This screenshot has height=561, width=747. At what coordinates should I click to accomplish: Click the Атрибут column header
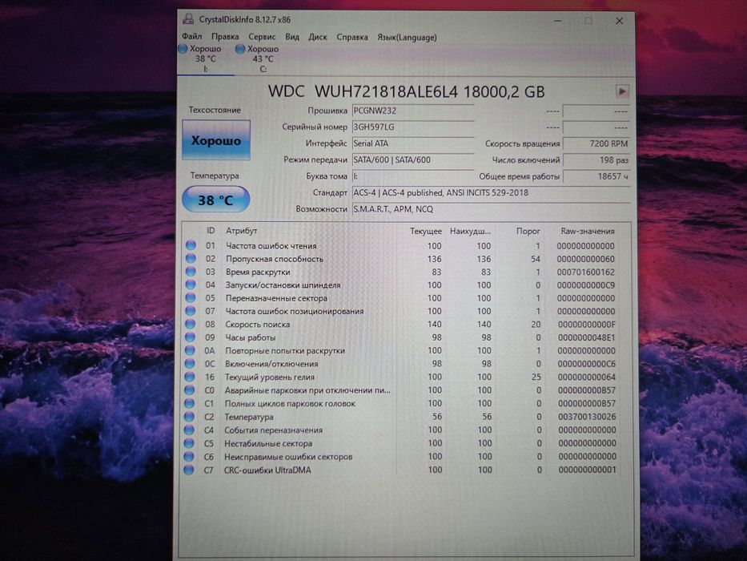pyautogui.click(x=242, y=231)
